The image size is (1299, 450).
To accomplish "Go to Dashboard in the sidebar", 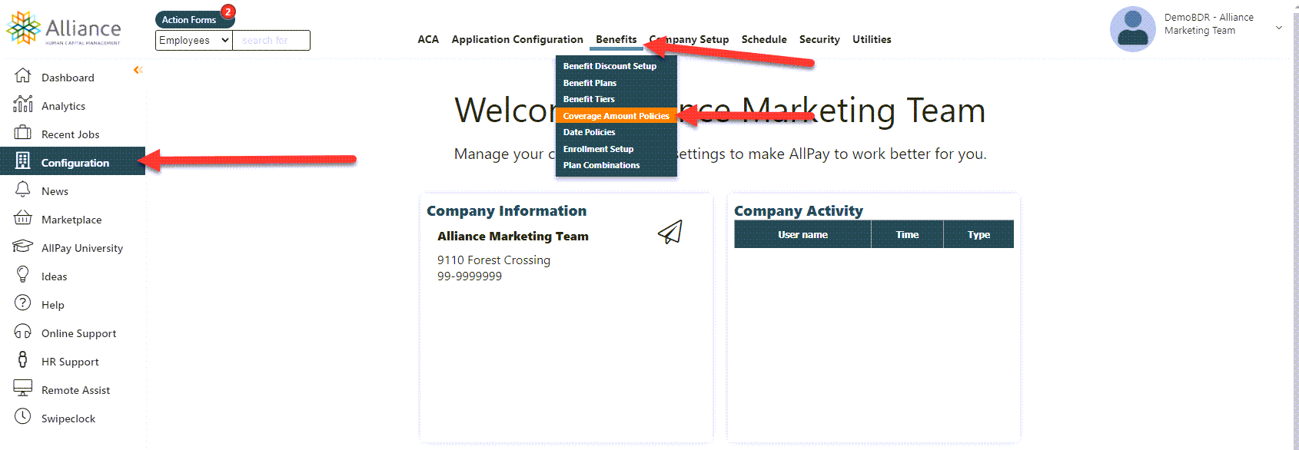I will pos(68,78).
